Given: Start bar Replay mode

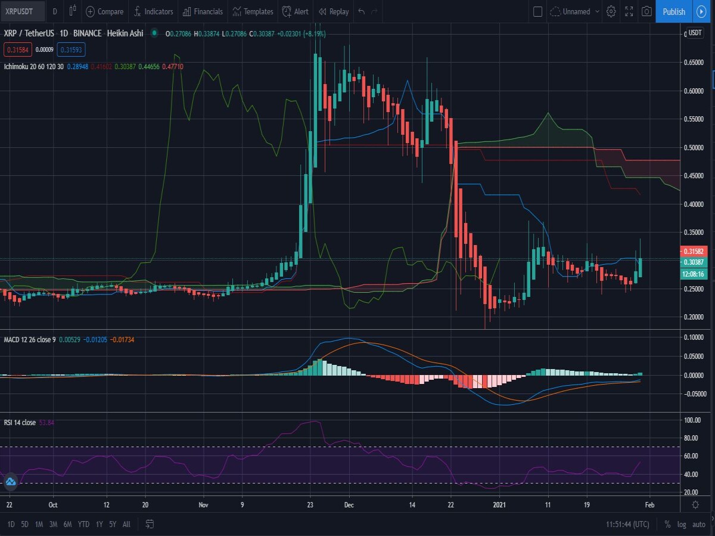Looking at the screenshot, I should [334, 11].
